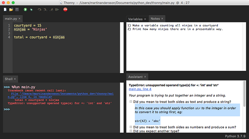Click the Step over debug icon
This screenshot has height=139, width=249.
click(39, 10)
